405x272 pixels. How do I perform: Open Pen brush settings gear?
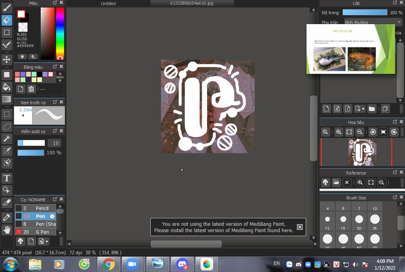click(x=52, y=216)
